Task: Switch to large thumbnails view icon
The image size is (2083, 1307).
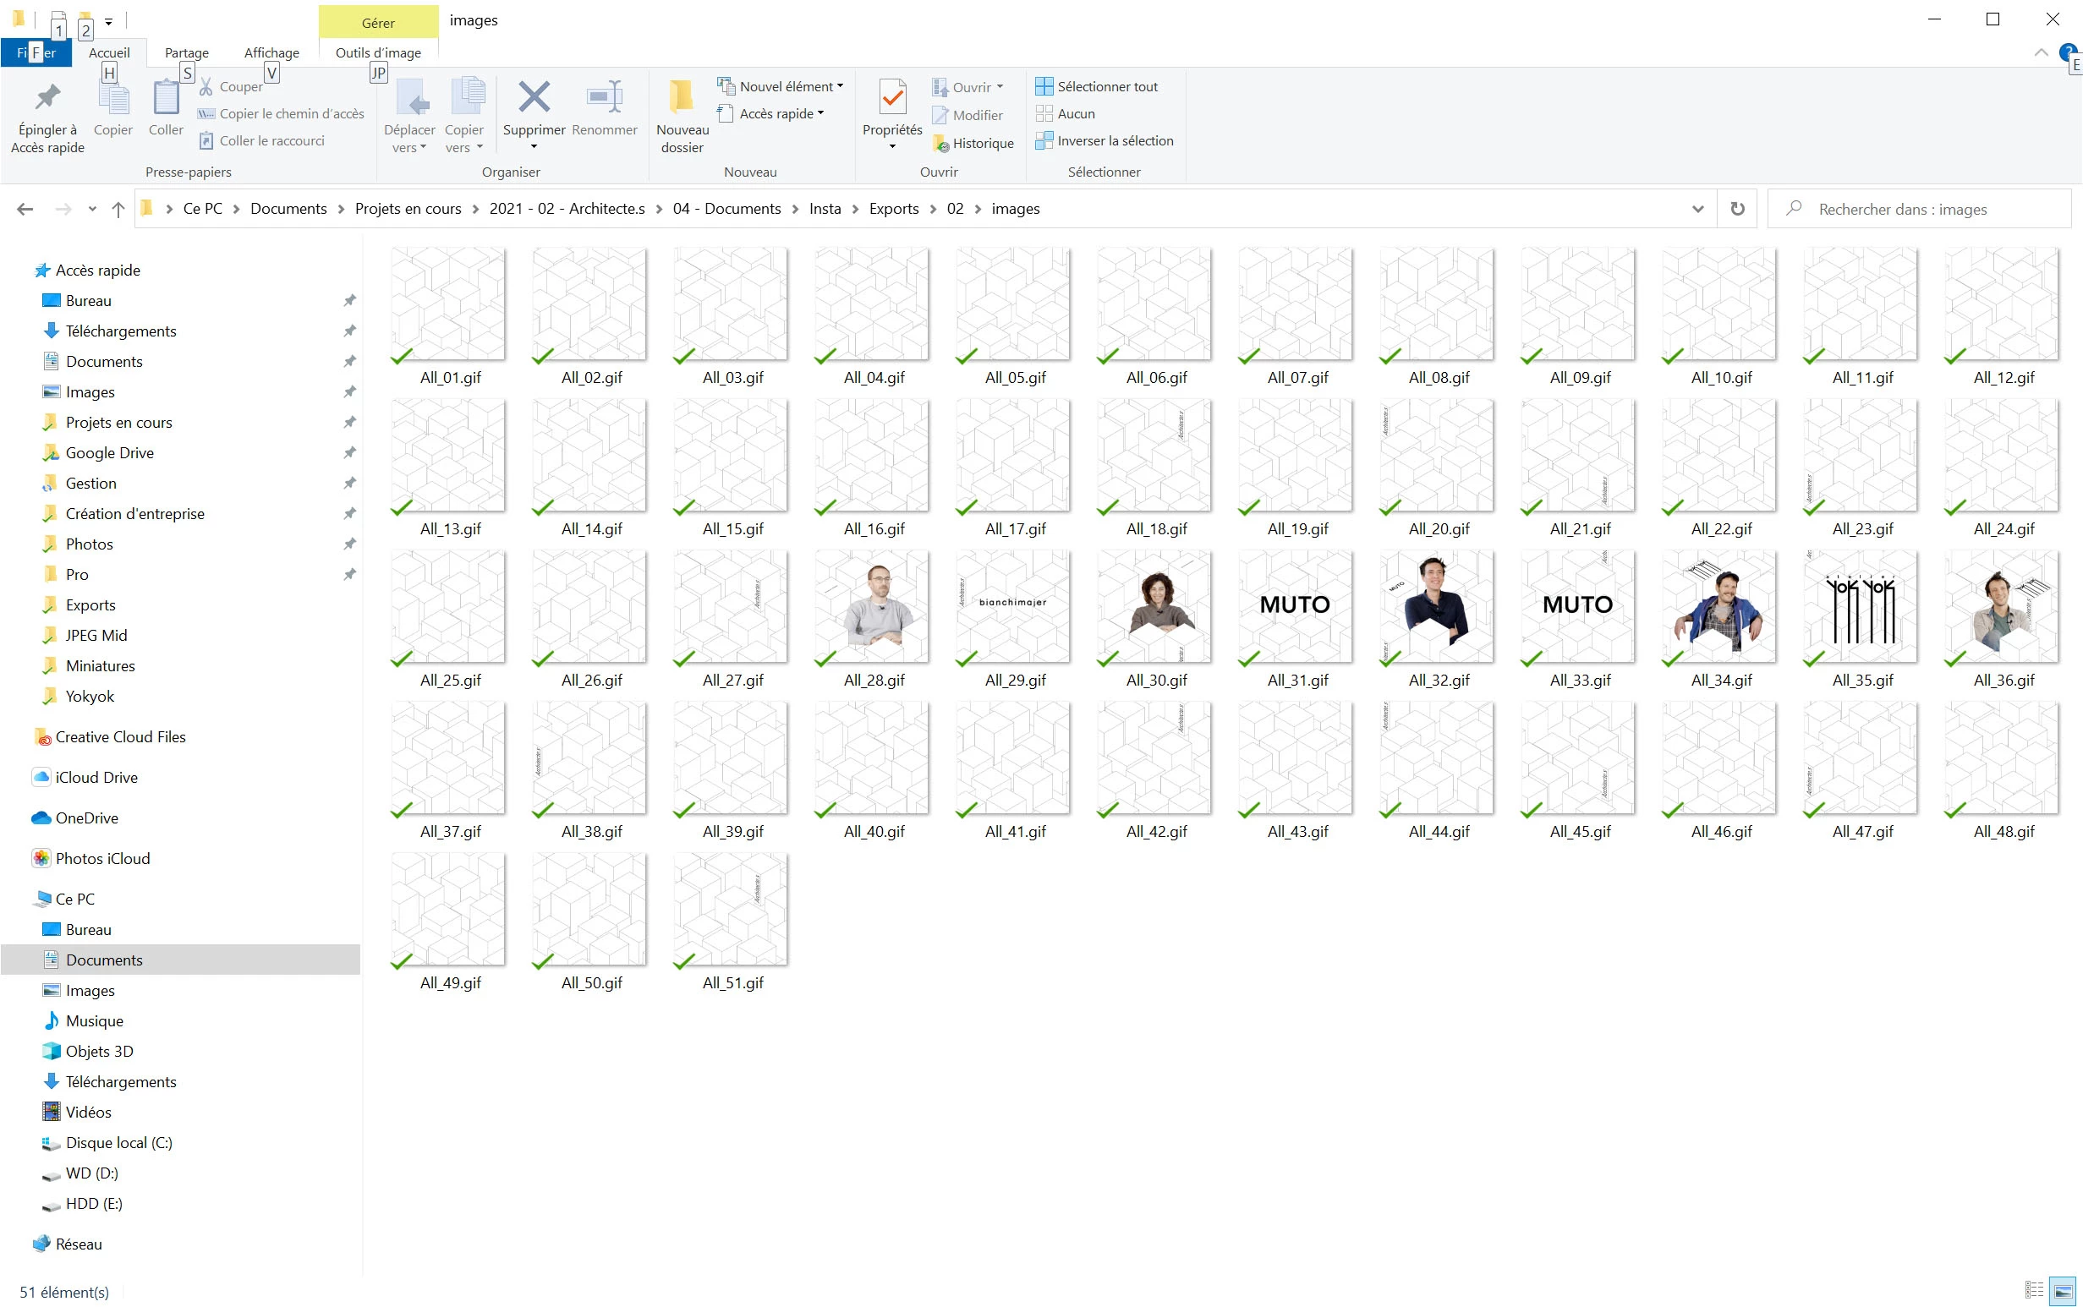Action: coord(2063,1292)
